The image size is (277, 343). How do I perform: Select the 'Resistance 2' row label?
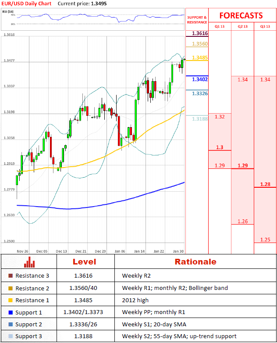[32, 288]
